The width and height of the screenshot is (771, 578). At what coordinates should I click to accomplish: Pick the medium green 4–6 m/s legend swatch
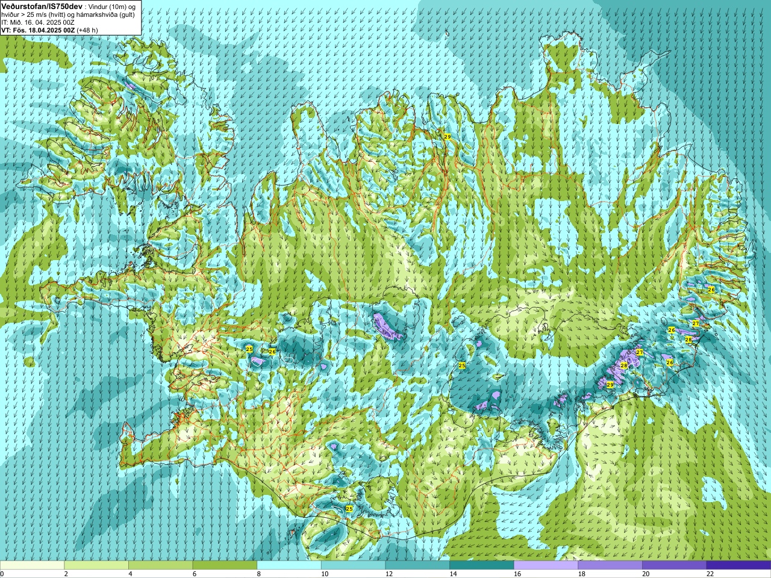tap(160, 565)
